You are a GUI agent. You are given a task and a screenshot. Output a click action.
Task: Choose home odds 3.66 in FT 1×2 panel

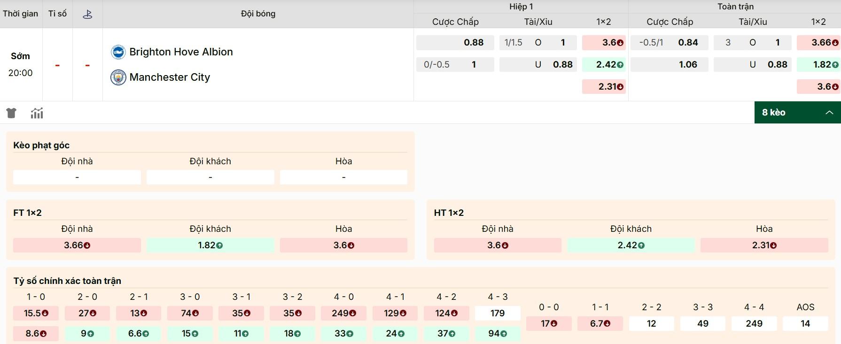(77, 245)
